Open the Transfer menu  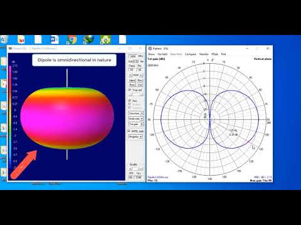coord(204,54)
